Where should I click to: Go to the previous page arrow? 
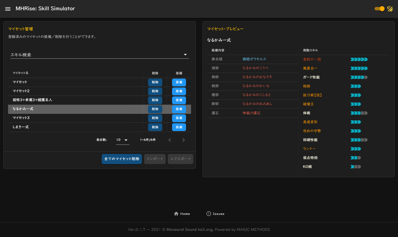click(170, 140)
